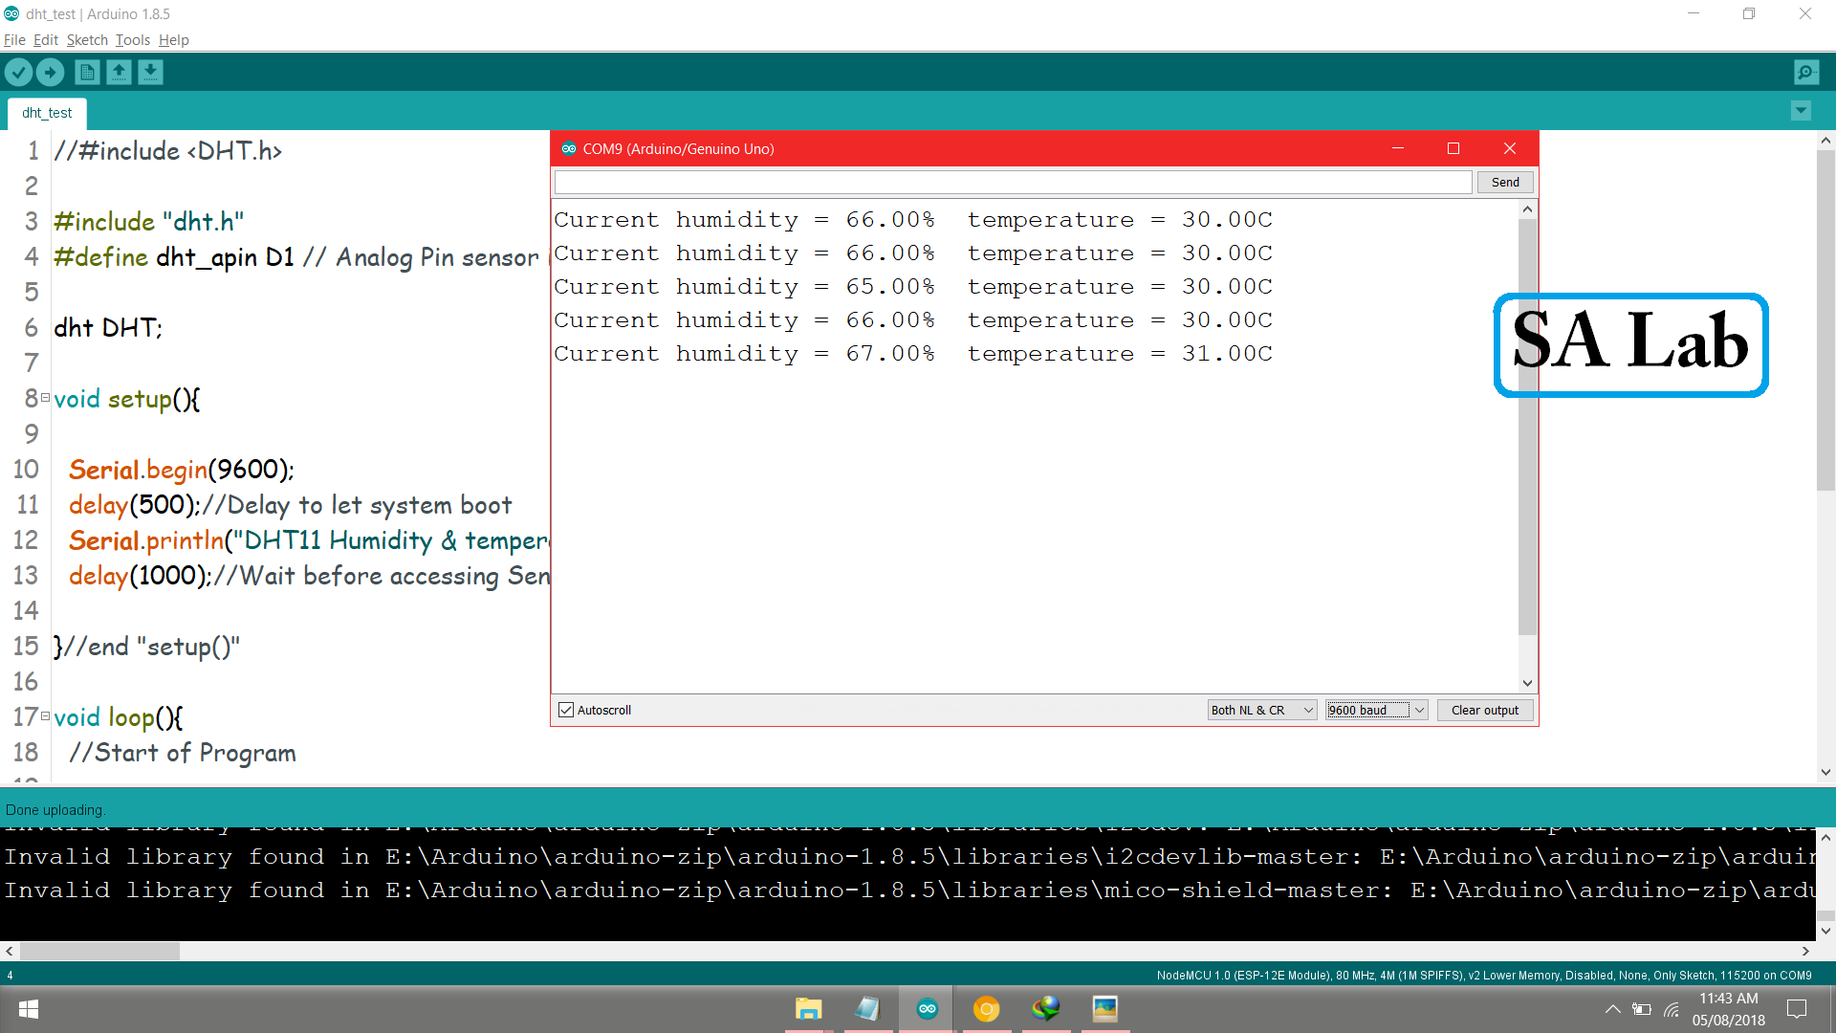Click the Verify sketch checkmark icon
1836x1033 pixels.
pyautogui.click(x=19, y=72)
